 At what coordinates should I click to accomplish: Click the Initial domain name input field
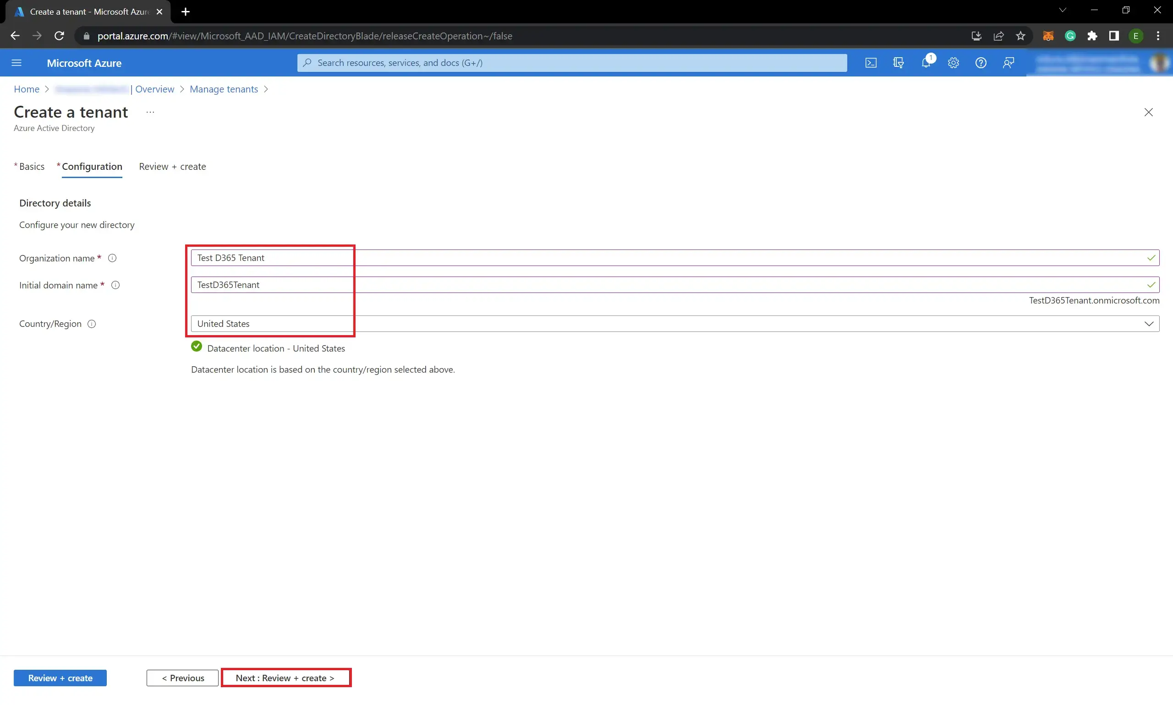click(674, 285)
